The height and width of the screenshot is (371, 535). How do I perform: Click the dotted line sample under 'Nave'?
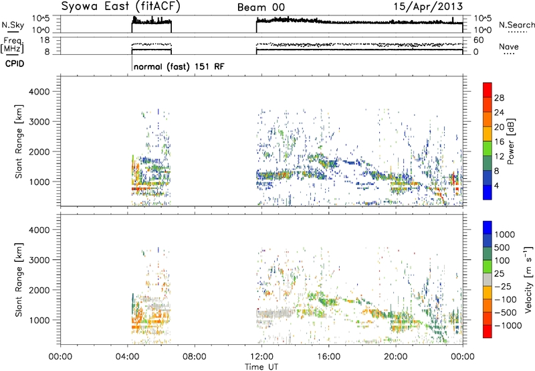coord(509,54)
